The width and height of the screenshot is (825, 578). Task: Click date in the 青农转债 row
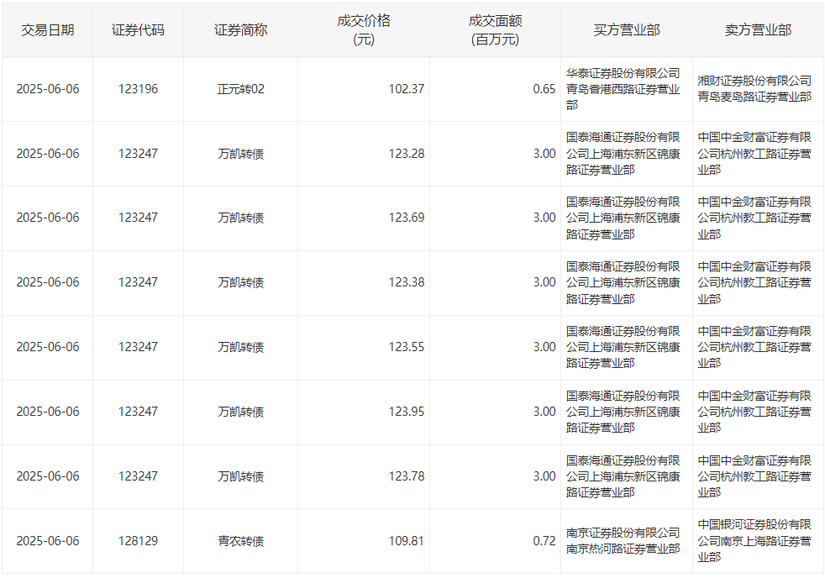coord(48,541)
